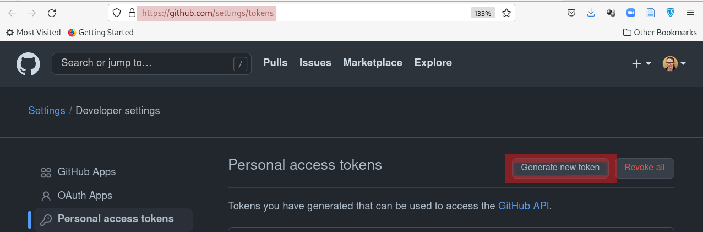Follow the GitHub API link
The image size is (703, 232).
524,206
